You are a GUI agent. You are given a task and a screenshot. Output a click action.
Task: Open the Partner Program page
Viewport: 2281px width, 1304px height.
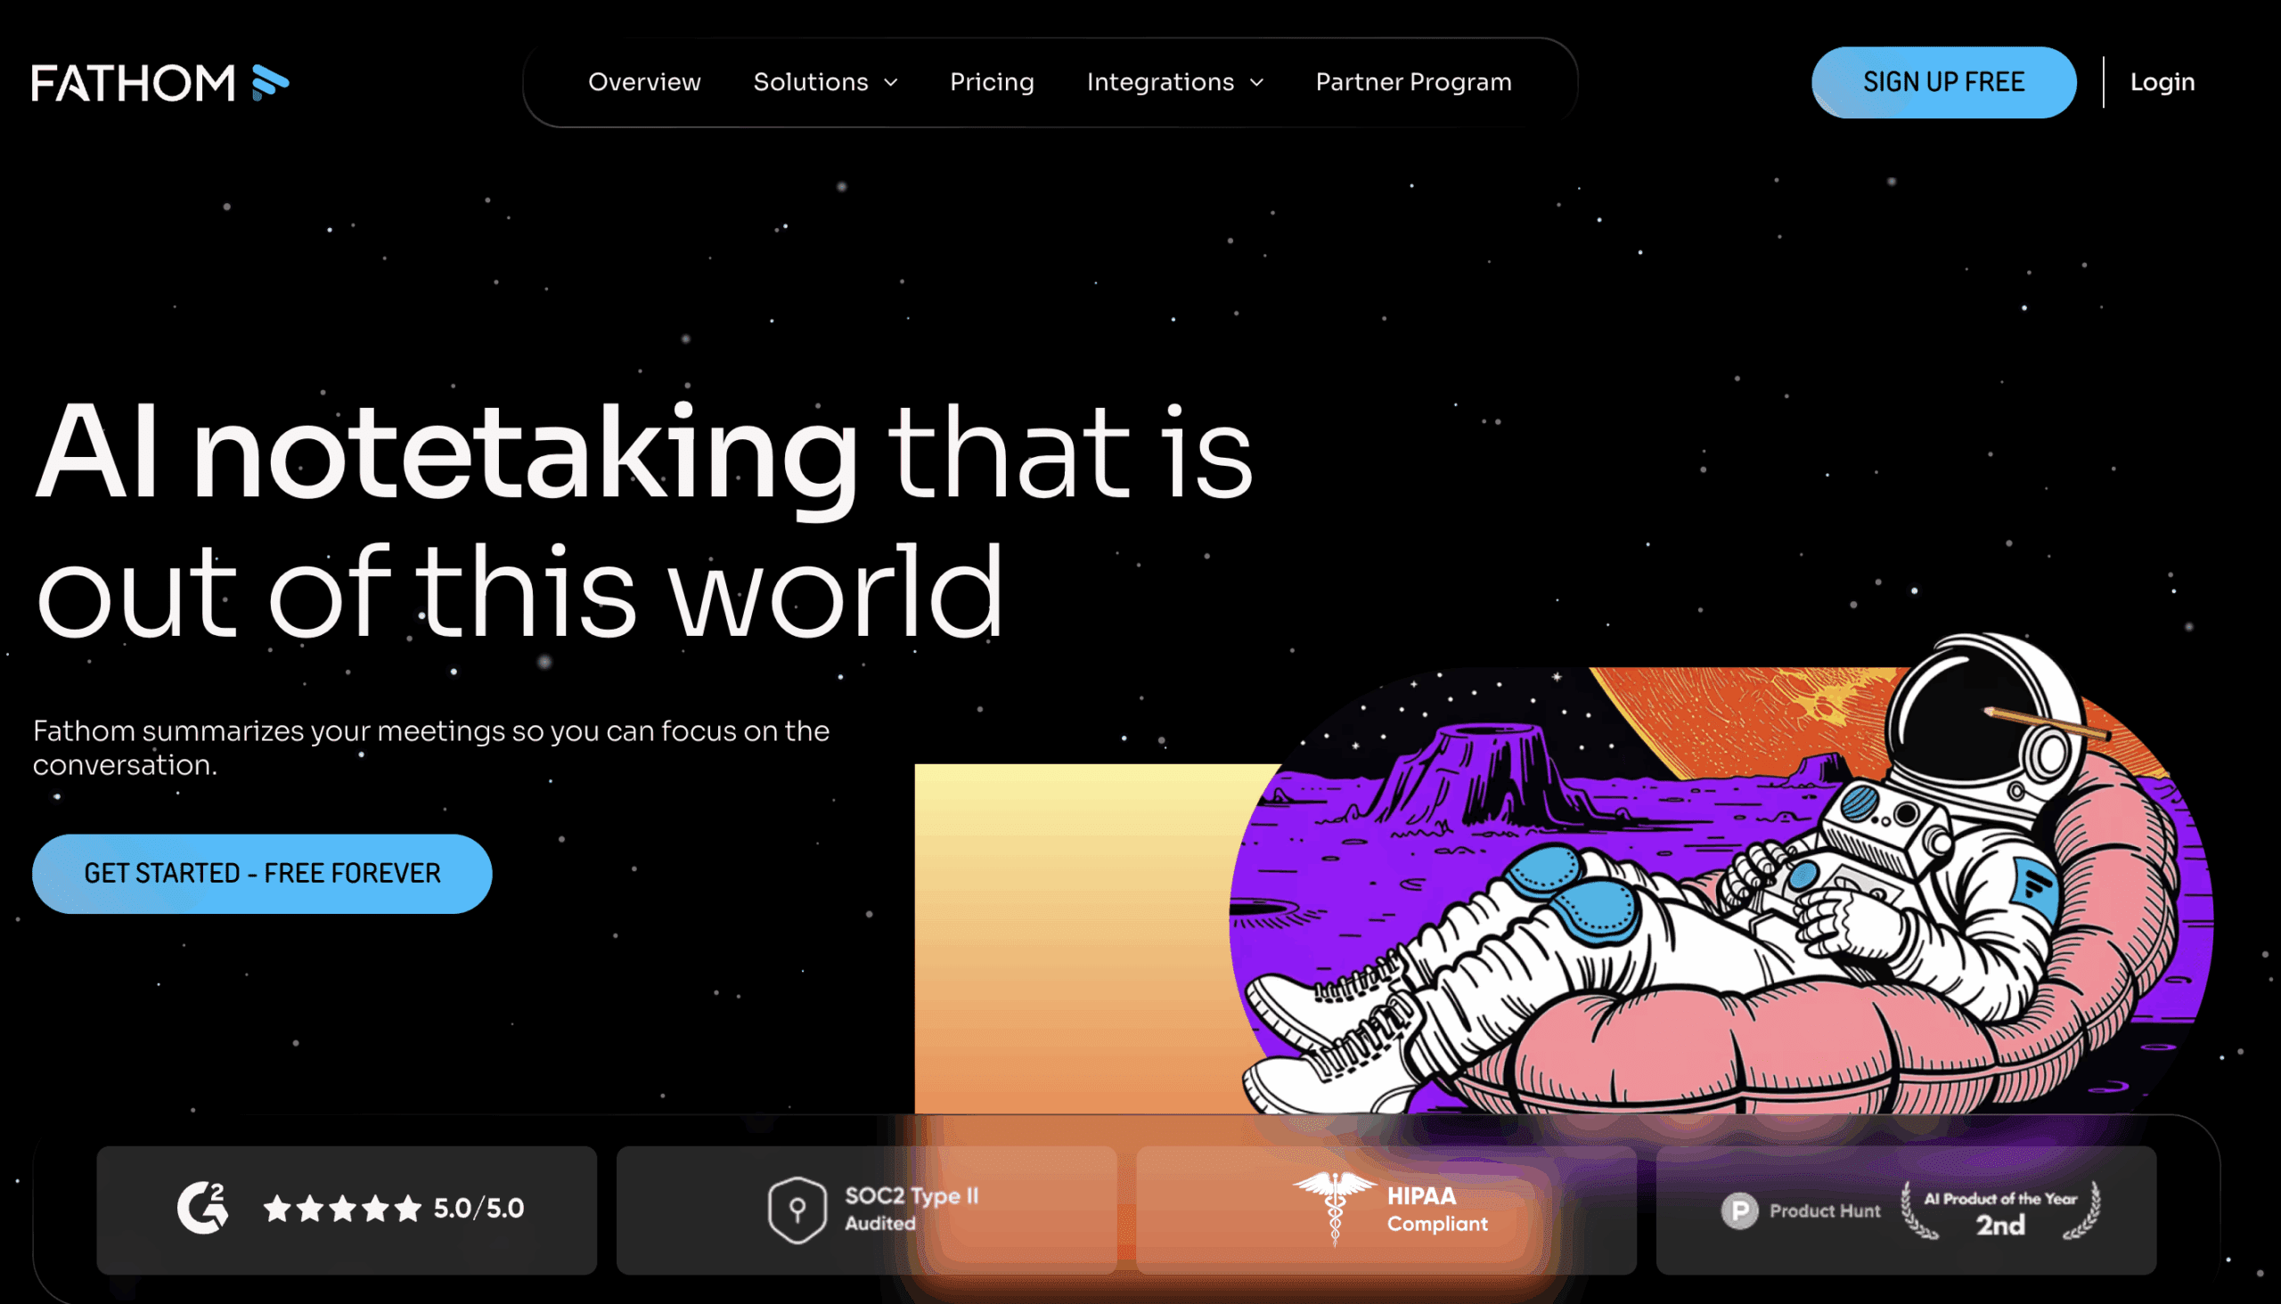[1413, 83]
